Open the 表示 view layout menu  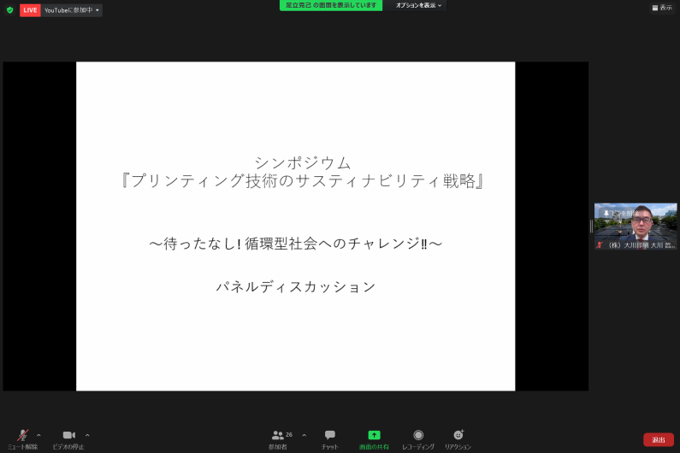click(x=662, y=7)
